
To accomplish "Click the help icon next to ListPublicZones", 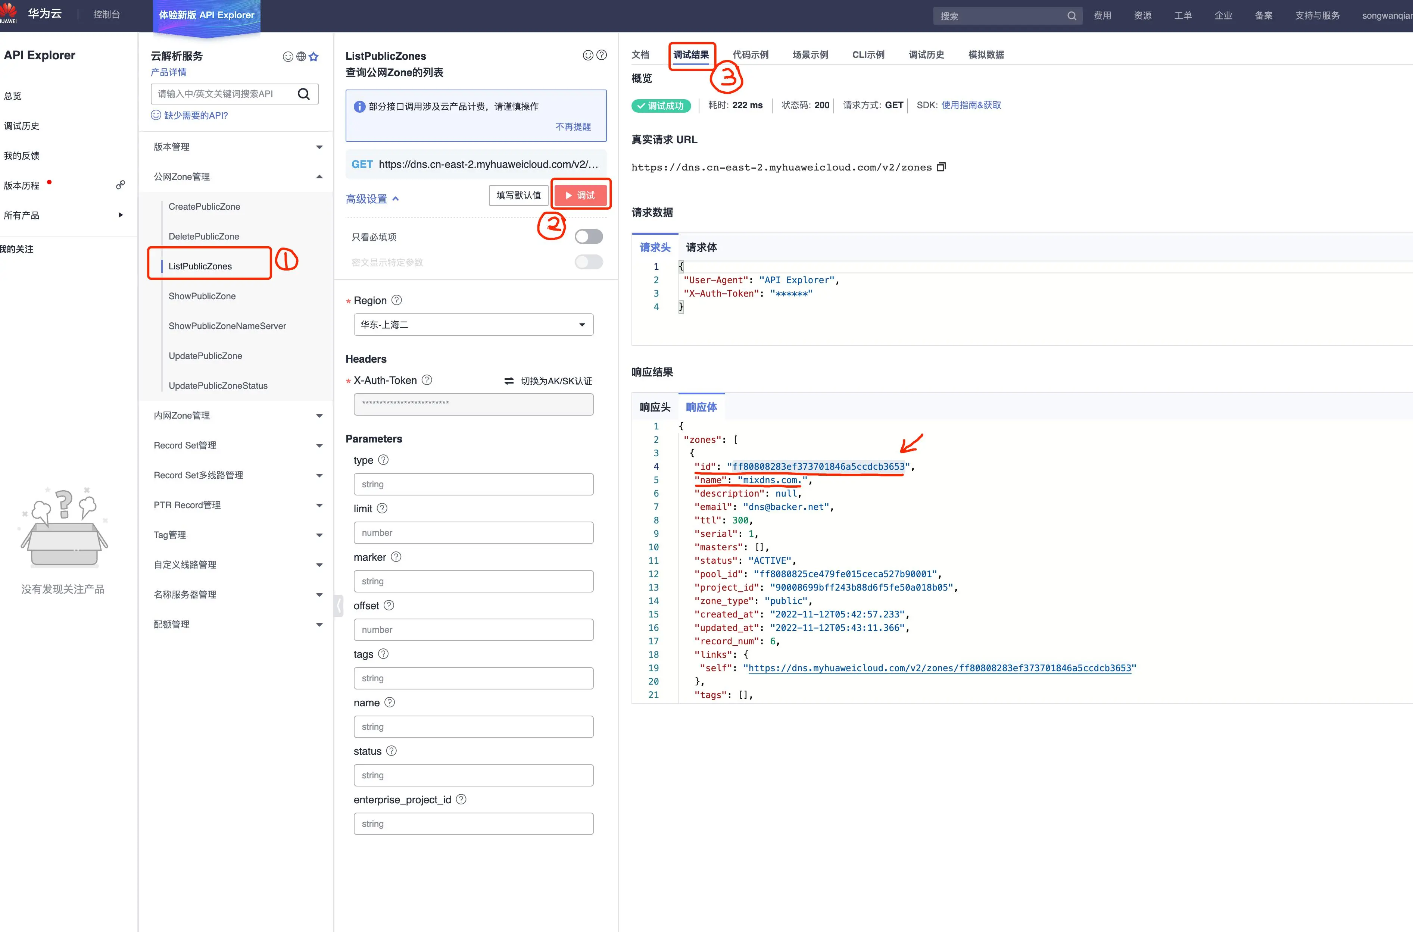I will pyautogui.click(x=602, y=55).
